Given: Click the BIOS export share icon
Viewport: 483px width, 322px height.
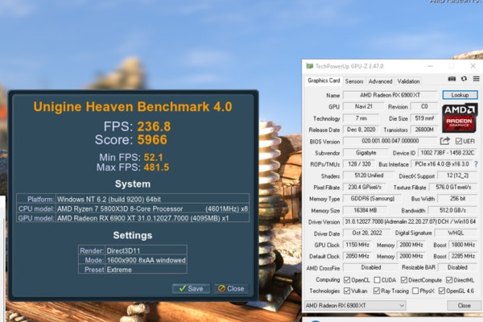Looking at the screenshot, I should click(x=445, y=141).
